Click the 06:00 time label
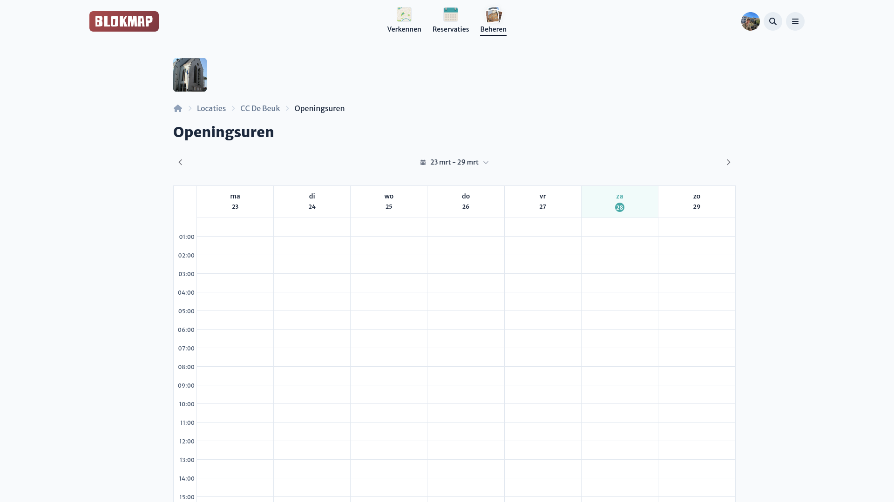 point(186,330)
